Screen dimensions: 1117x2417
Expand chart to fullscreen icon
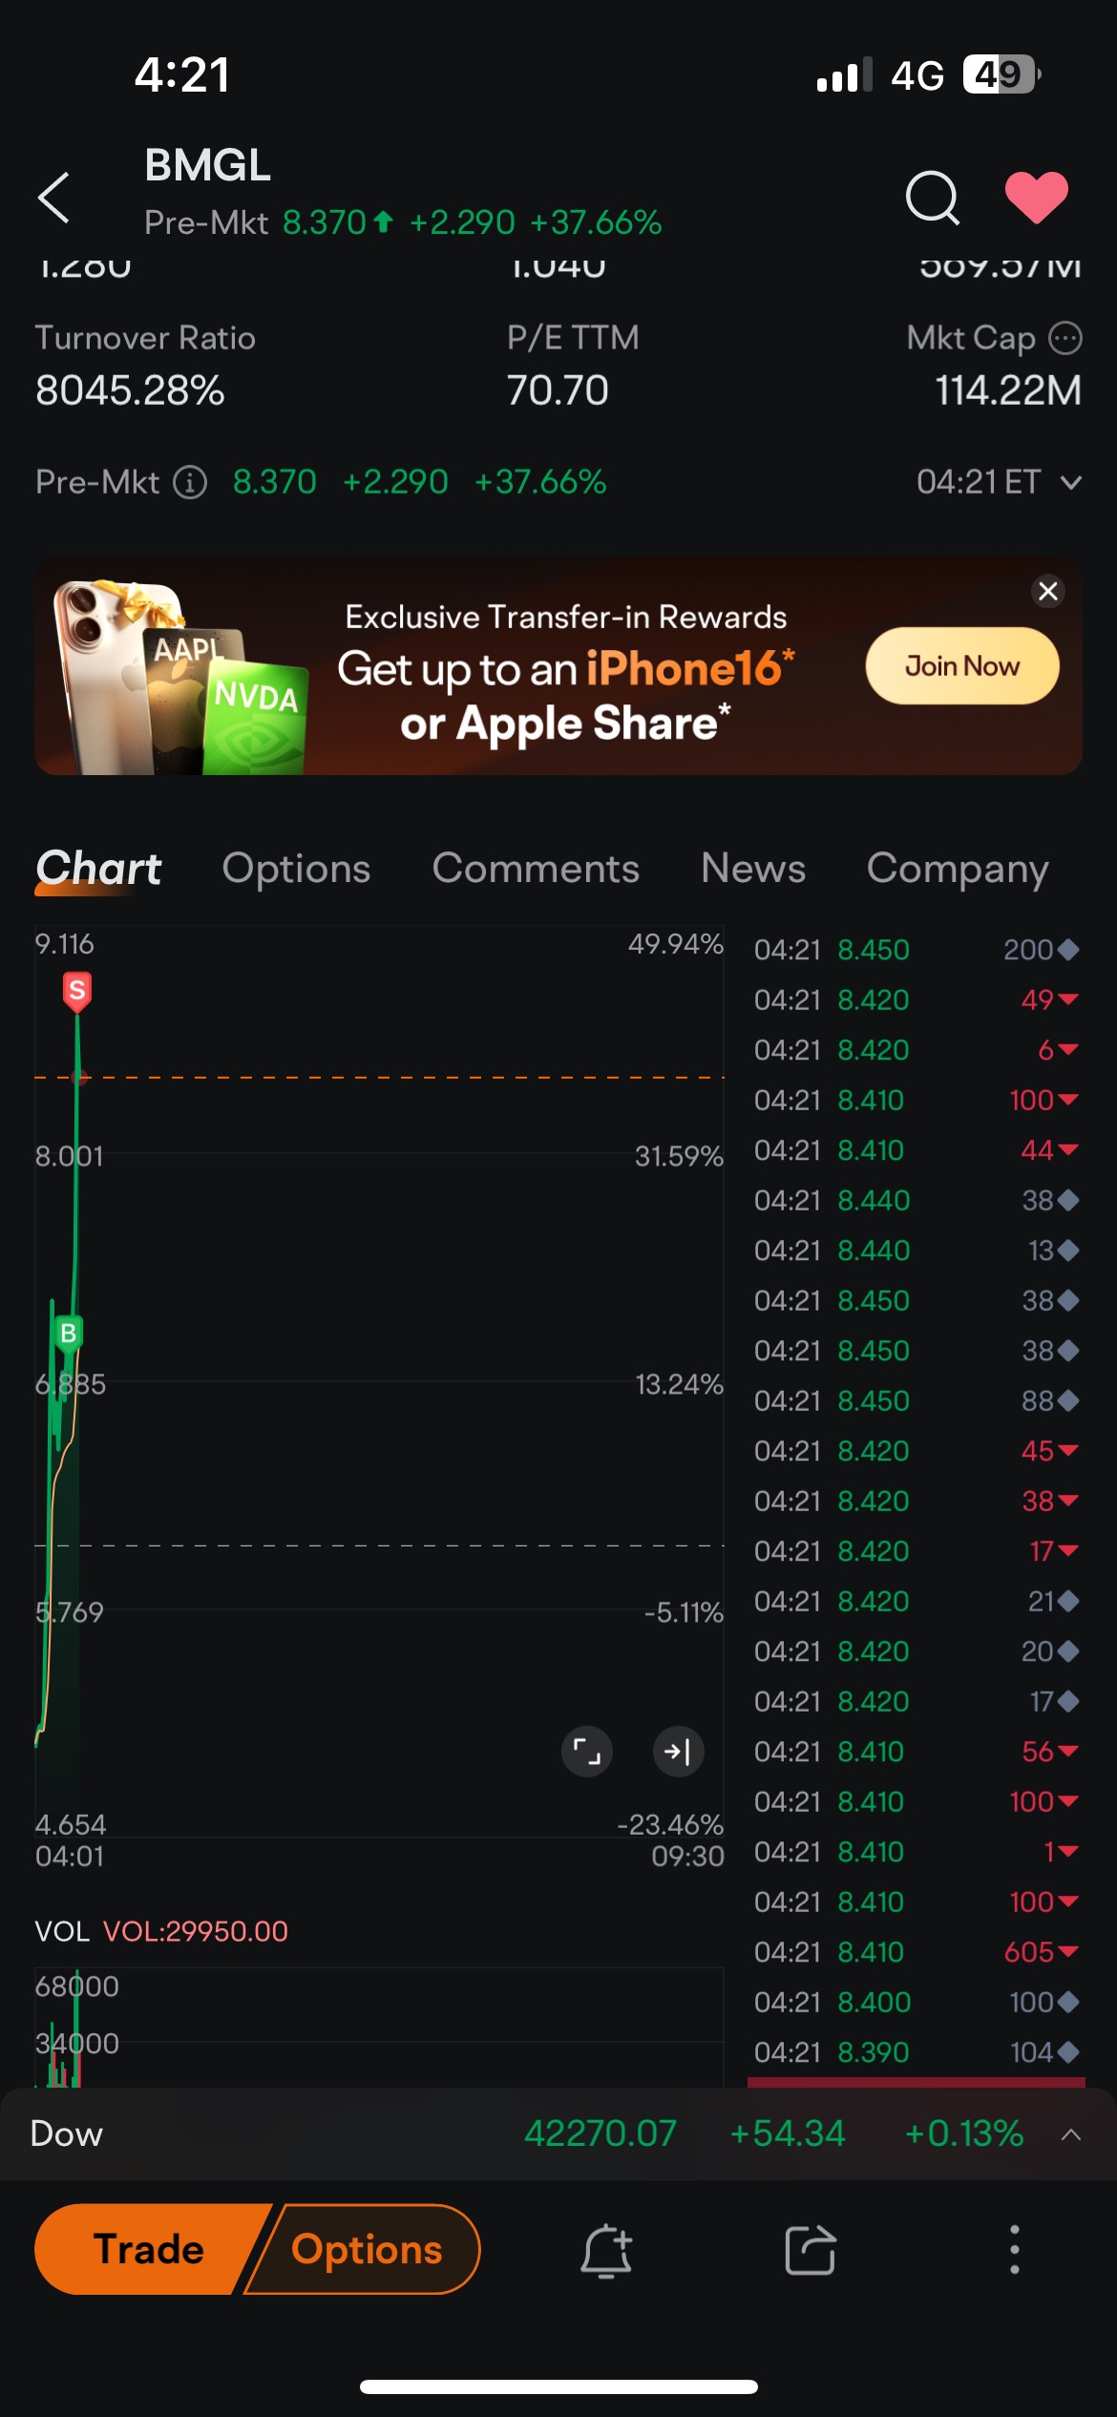(x=586, y=1752)
